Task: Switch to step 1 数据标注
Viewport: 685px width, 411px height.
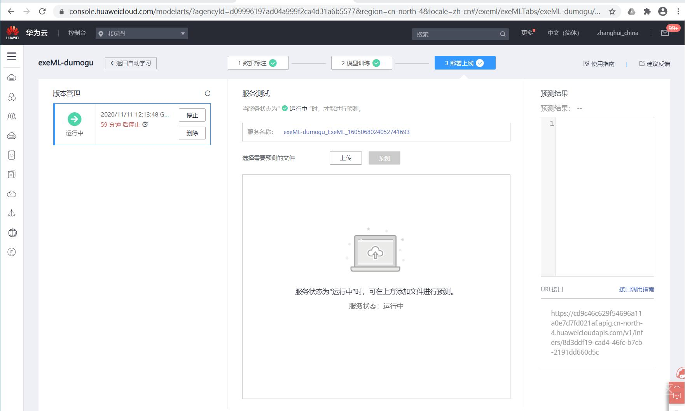Action: [x=258, y=63]
